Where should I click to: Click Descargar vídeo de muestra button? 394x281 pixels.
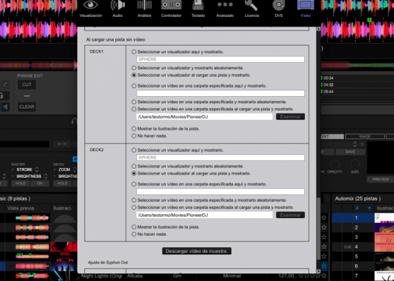pyautogui.click(x=197, y=251)
